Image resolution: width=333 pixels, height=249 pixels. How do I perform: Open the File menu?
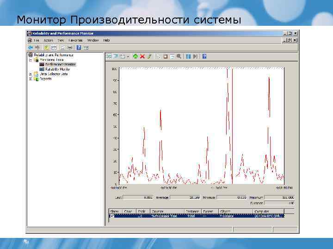pos(37,40)
